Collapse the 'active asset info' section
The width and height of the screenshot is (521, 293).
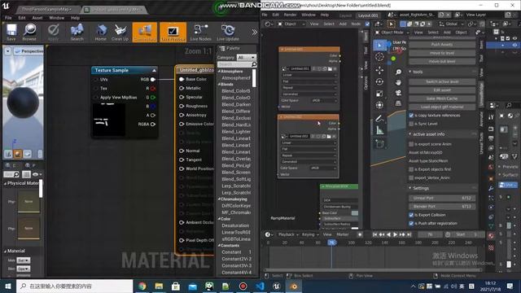pyautogui.click(x=410, y=134)
